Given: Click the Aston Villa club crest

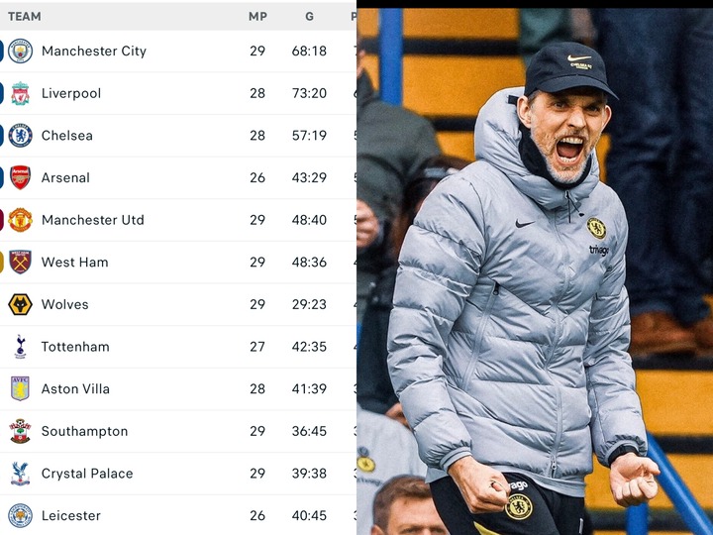Looking at the screenshot, I should click(20, 388).
